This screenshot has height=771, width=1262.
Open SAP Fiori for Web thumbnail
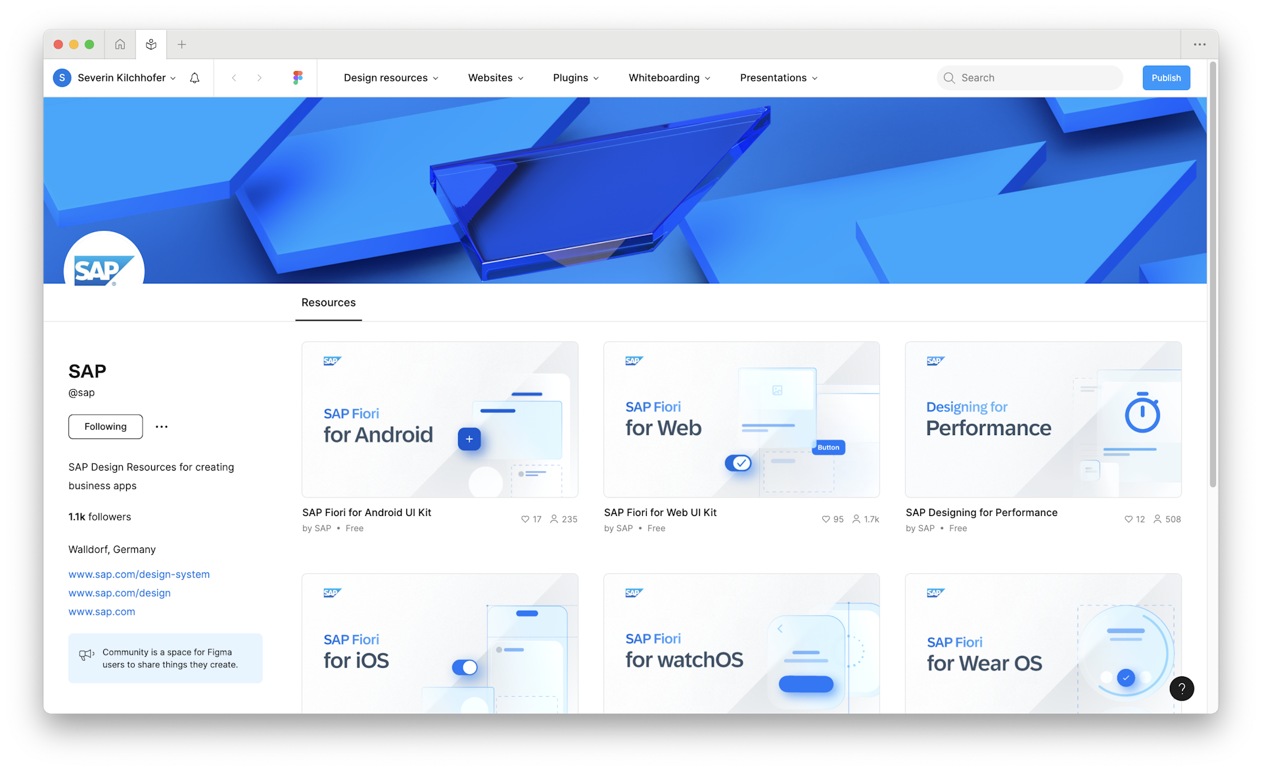[741, 419]
